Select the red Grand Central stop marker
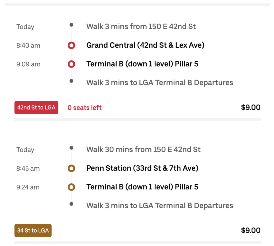This screenshot has height=246, width=274. 71,45
